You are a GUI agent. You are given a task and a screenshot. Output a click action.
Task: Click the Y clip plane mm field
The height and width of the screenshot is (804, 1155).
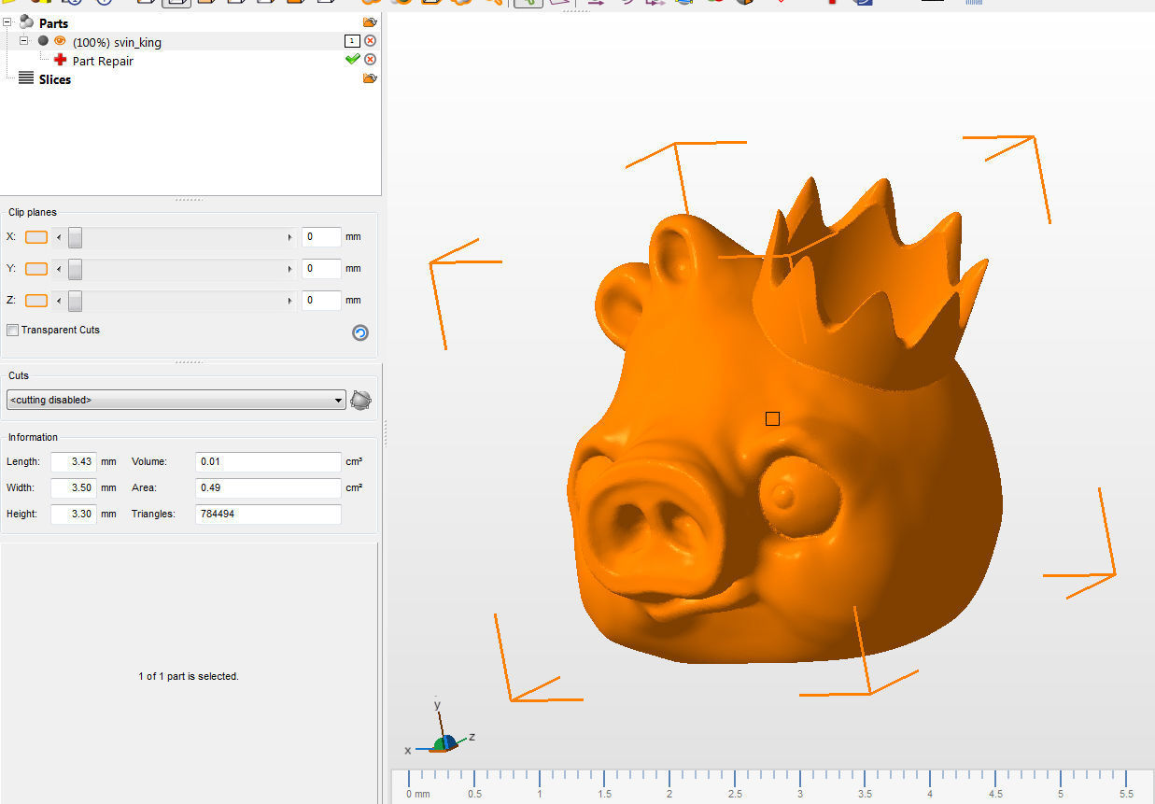(x=321, y=269)
